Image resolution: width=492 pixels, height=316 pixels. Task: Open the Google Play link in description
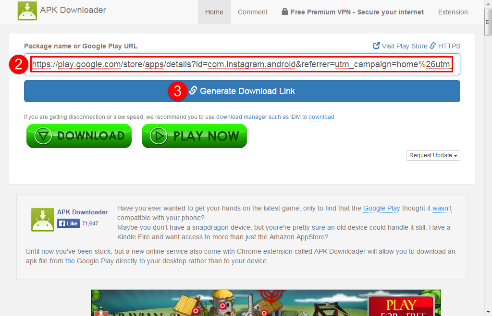tap(381, 208)
